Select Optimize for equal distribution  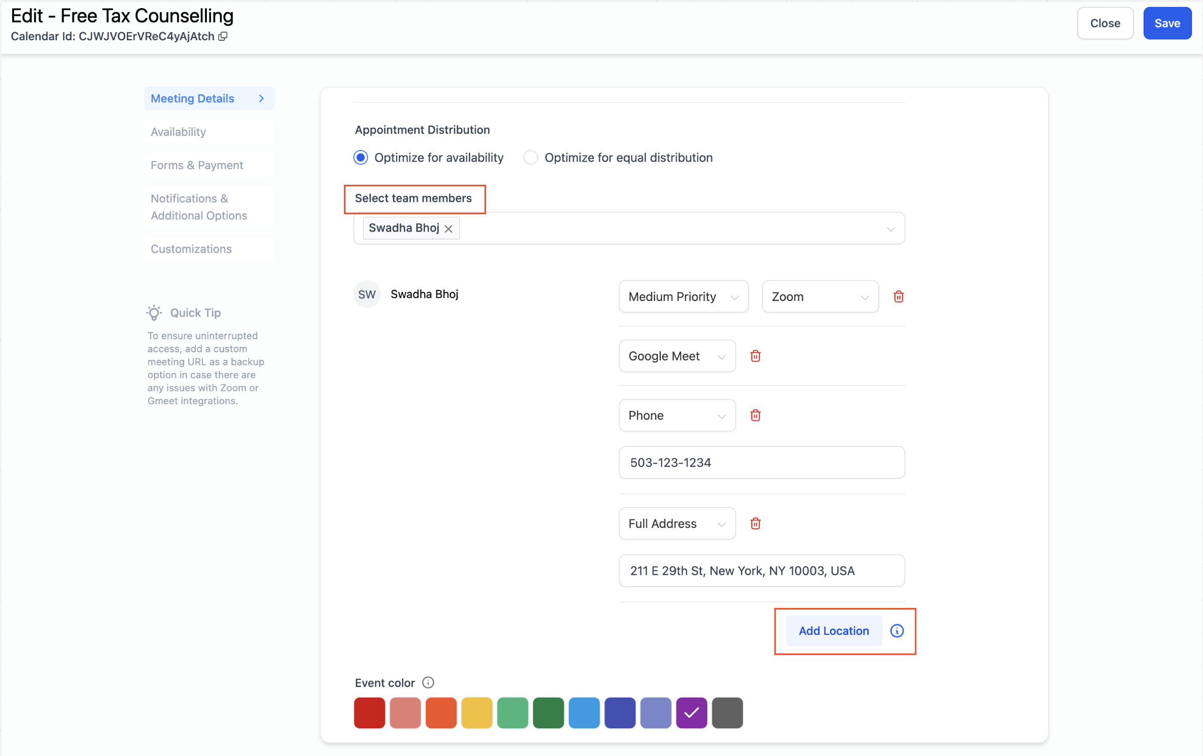[530, 158]
